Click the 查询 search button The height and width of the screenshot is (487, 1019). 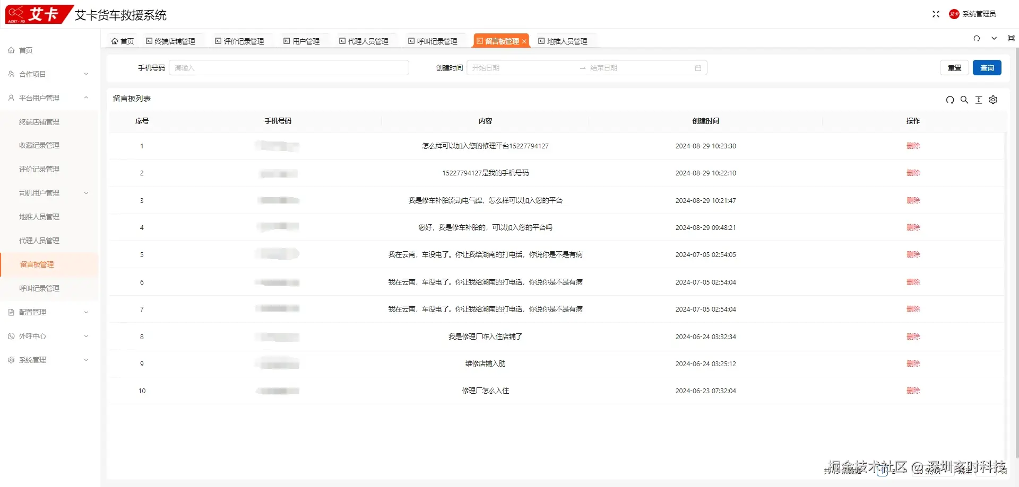[x=987, y=68]
